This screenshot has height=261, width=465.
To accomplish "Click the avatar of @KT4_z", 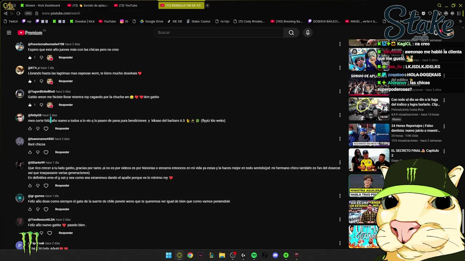I will (x=20, y=70).
